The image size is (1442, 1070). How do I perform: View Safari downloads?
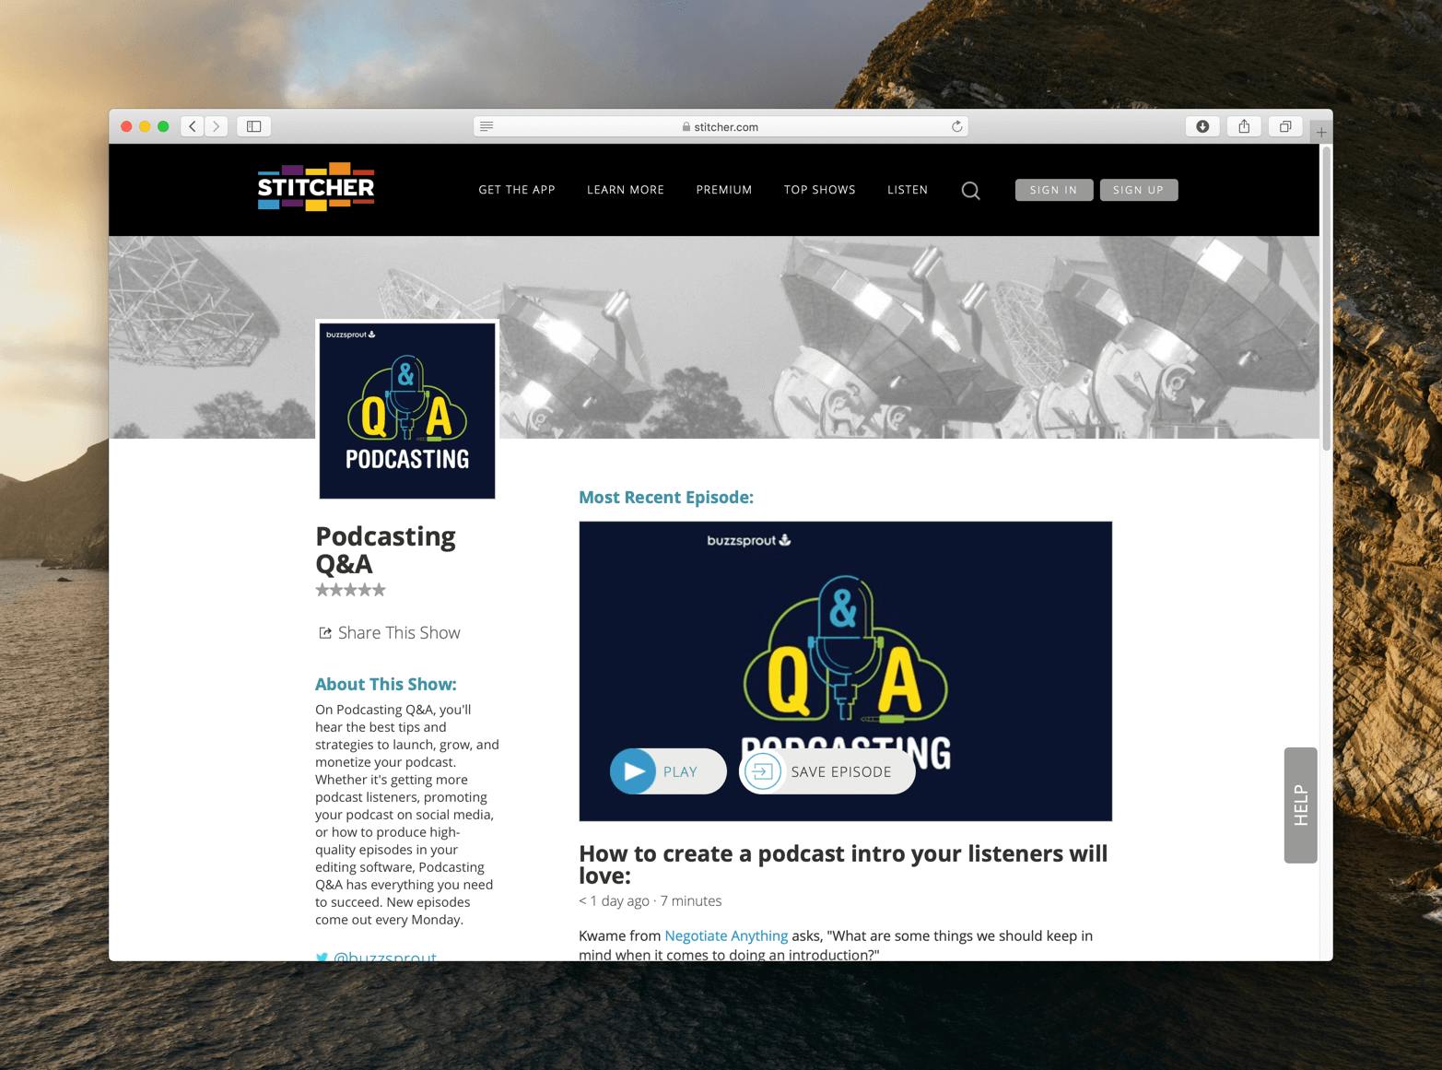pyautogui.click(x=1202, y=126)
